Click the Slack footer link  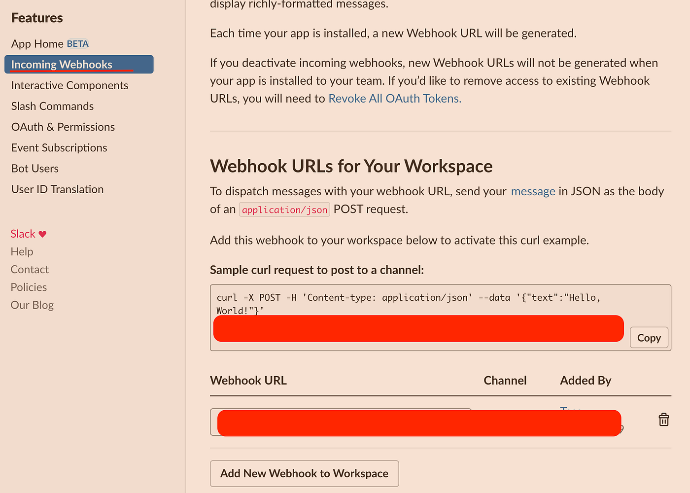tap(23, 234)
